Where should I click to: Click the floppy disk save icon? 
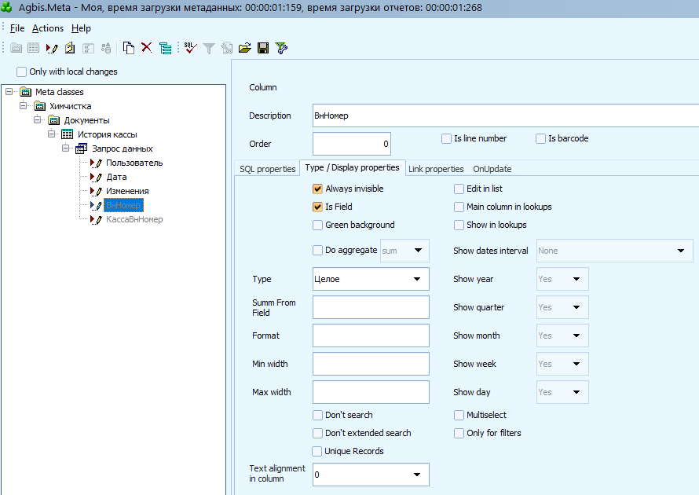coord(263,48)
